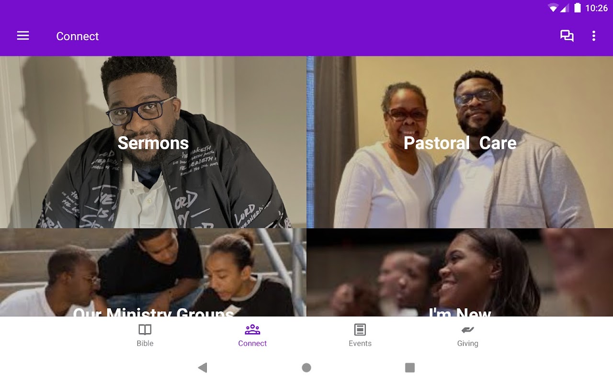Open the Sermons tile

click(x=153, y=142)
